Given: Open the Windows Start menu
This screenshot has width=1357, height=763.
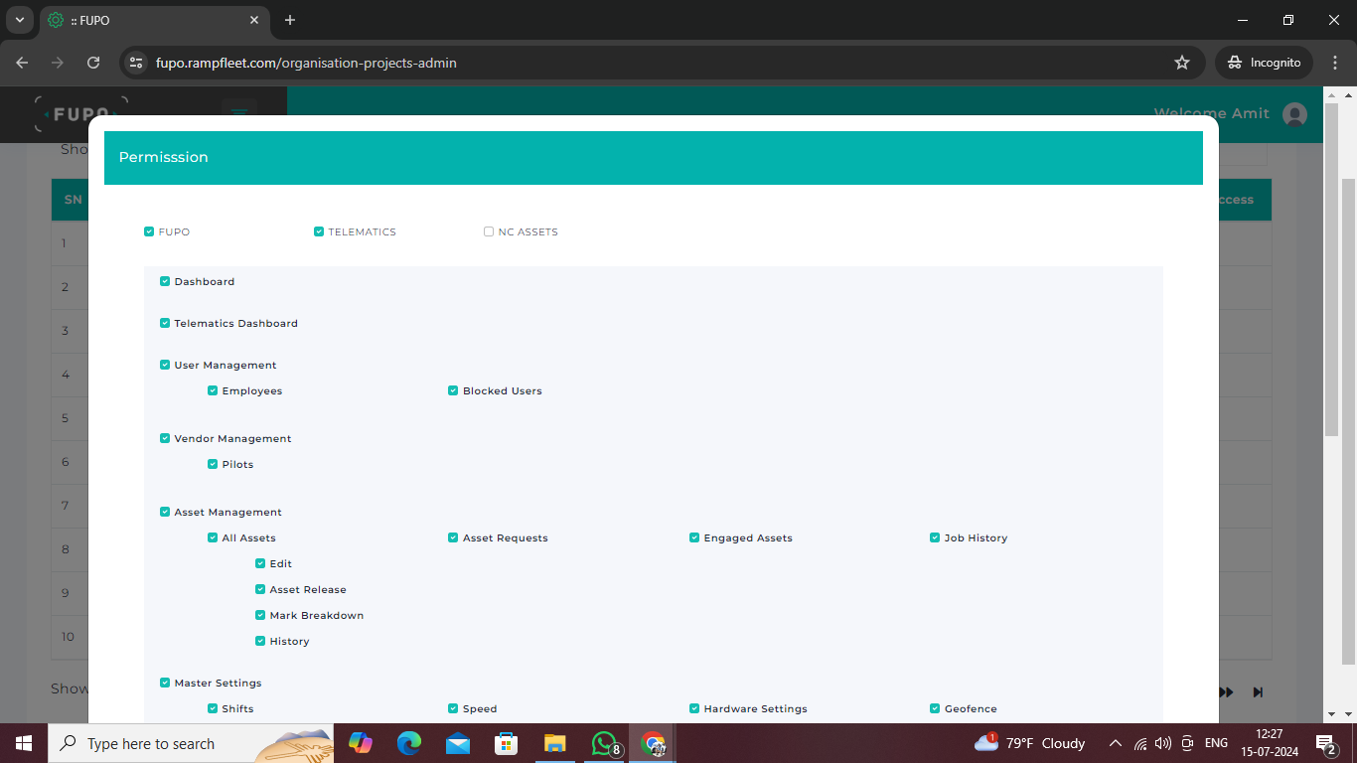Looking at the screenshot, I should pyautogui.click(x=22, y=743).
